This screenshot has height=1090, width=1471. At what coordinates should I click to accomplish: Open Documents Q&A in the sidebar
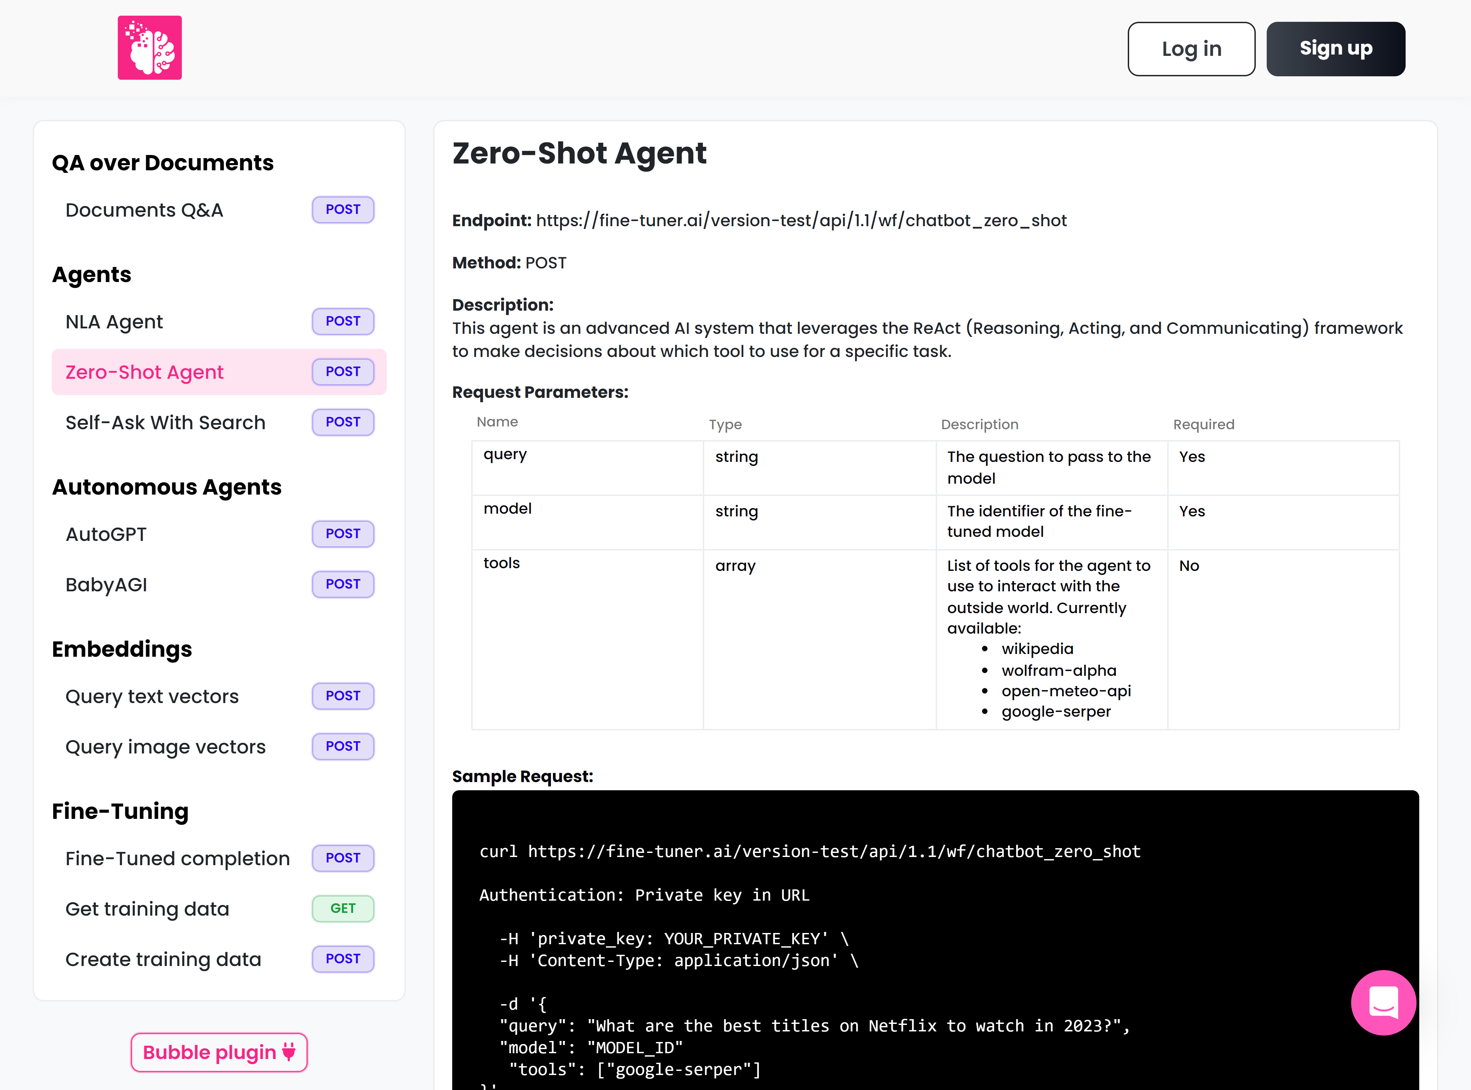click(x=144, y=210)
